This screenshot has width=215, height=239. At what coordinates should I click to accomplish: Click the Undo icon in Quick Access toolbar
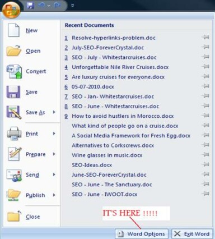click(41, 6)
